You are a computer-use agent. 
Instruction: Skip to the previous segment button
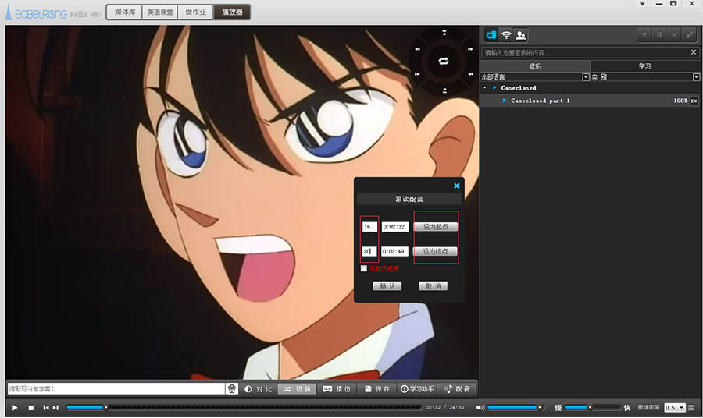coord(46,407)
